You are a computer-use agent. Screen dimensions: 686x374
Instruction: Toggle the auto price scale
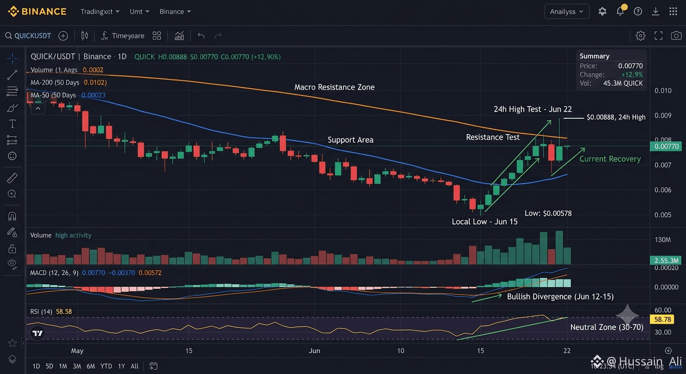pos(676,366)
